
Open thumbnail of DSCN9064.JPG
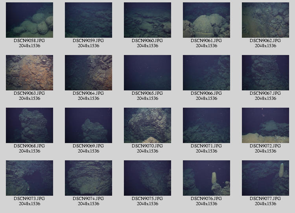click(x=88, y=73)
